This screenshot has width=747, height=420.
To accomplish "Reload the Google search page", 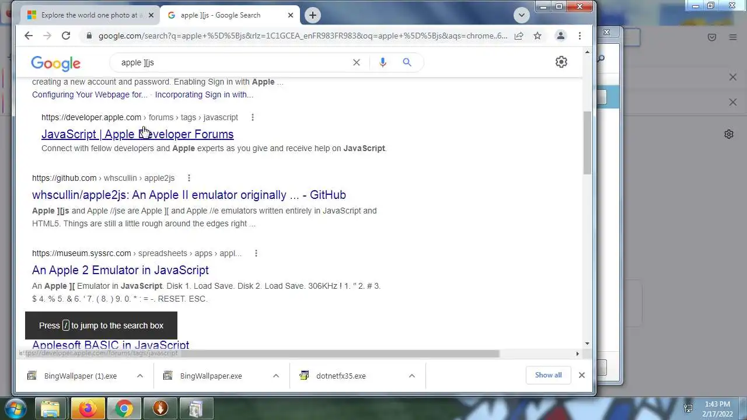I will [66, 36].
